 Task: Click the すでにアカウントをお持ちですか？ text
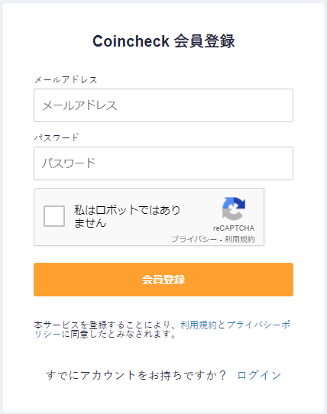[136, 375]
